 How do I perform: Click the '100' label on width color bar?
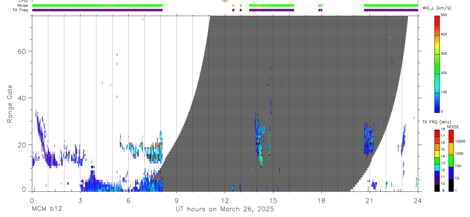coord(444,92)
